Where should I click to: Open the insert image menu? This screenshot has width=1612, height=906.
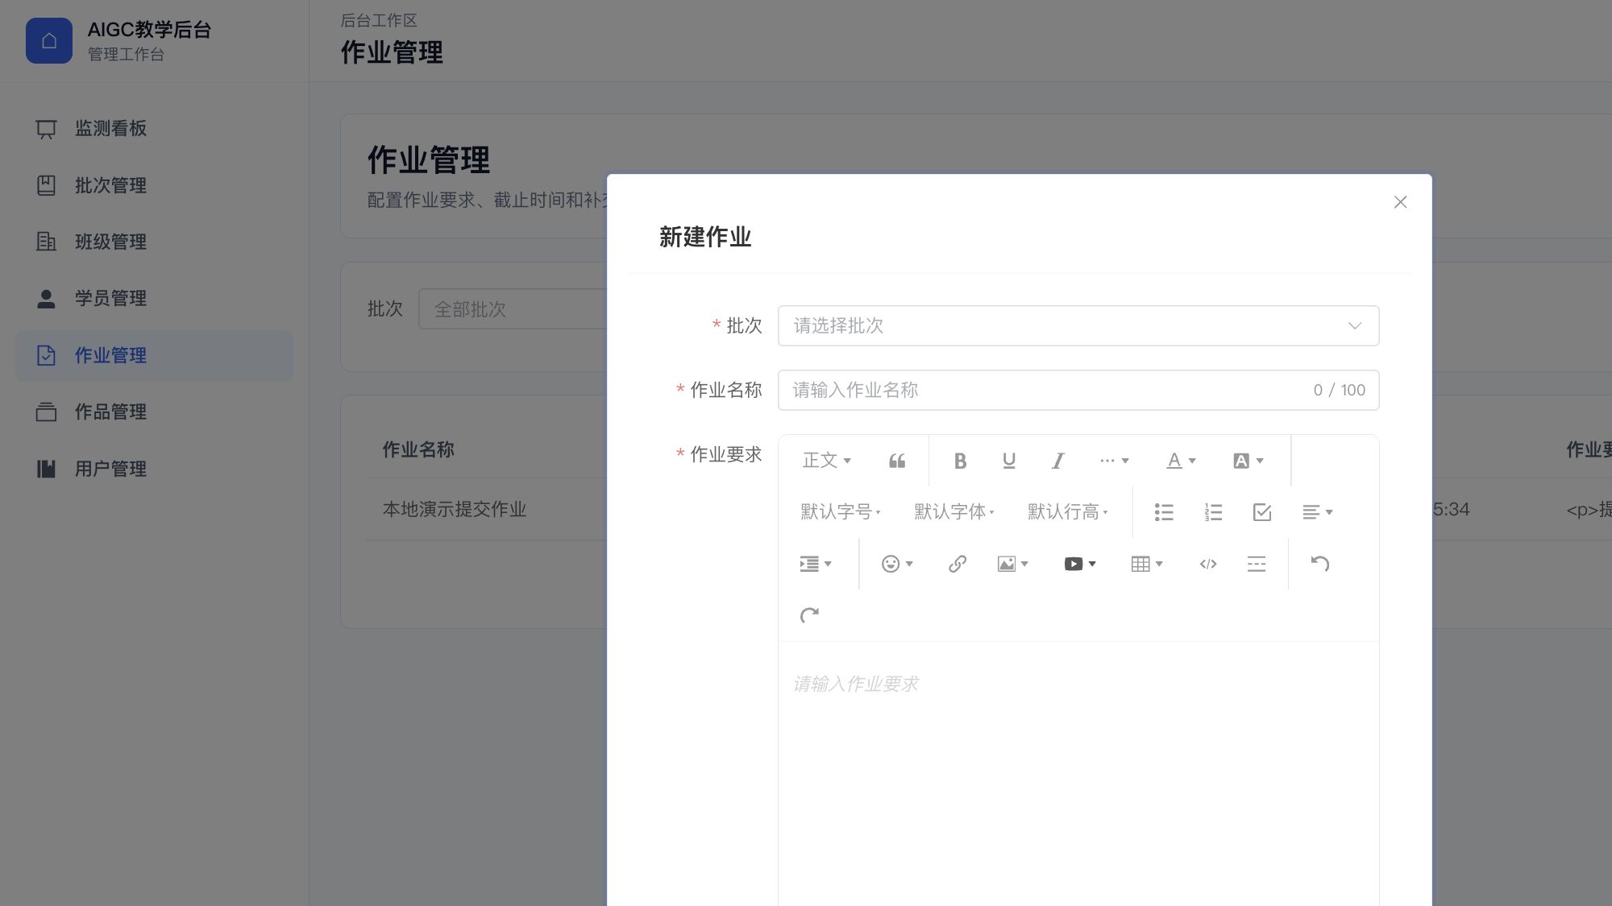tap(1012, 564)
